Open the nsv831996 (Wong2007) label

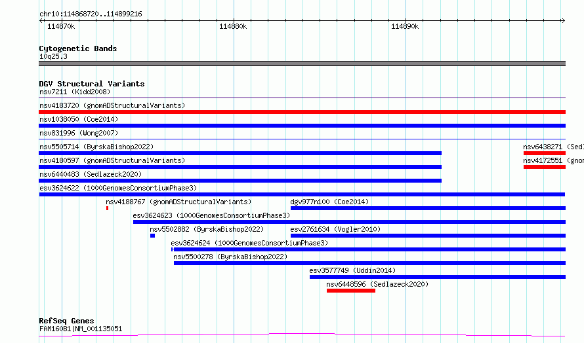point(79,133)
